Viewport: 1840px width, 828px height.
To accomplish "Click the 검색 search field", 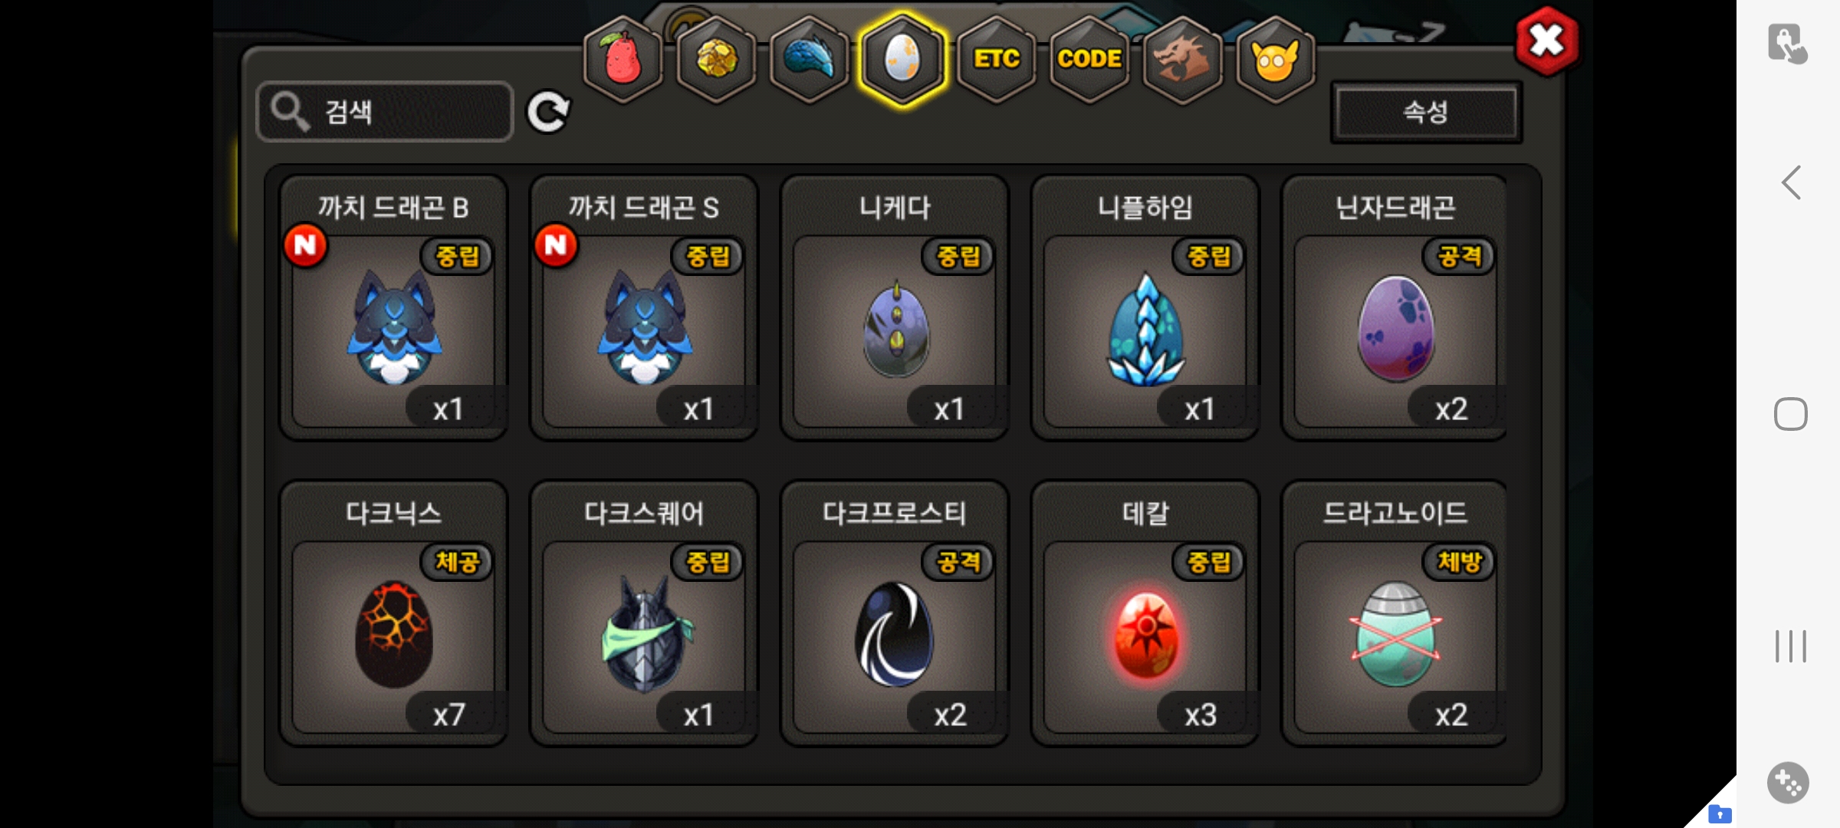I will pos(385,112).
